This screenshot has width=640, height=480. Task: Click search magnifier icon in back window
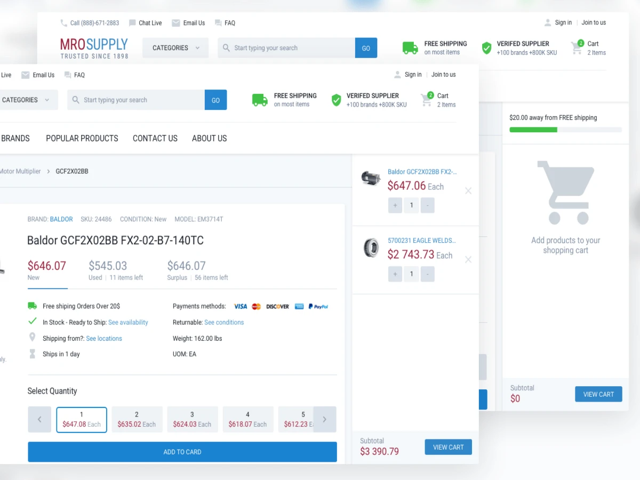point(226,47)
